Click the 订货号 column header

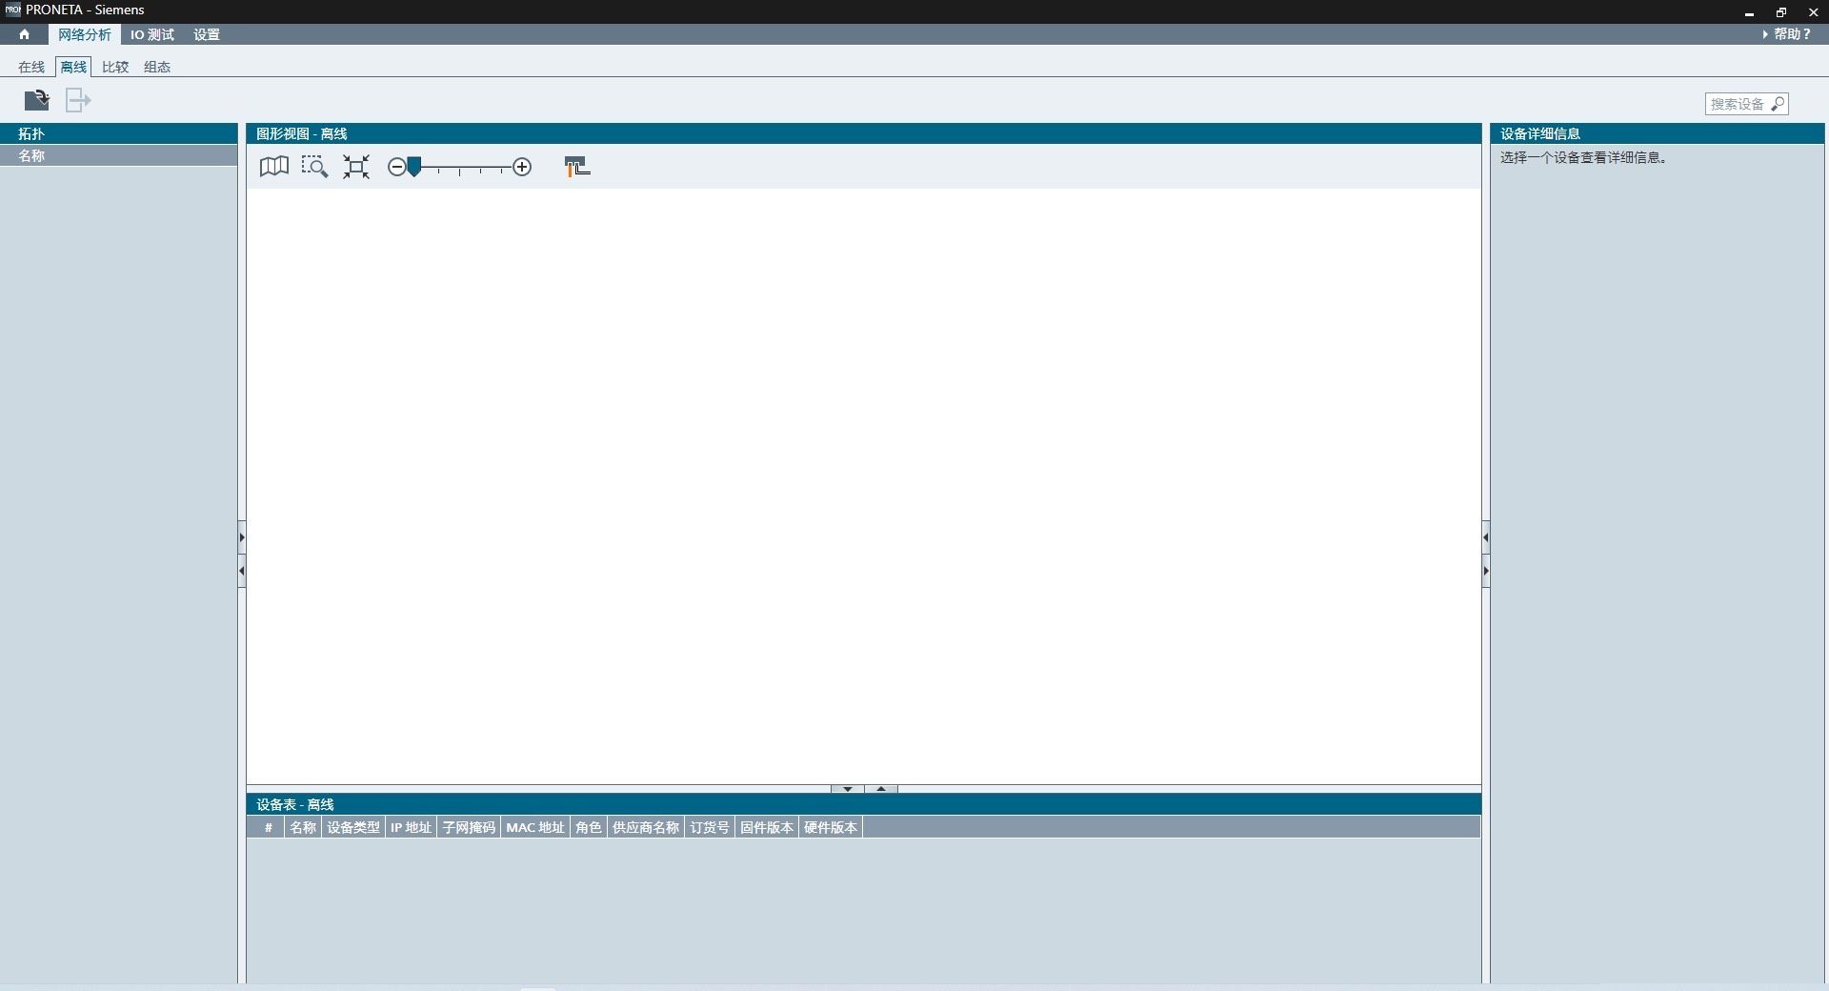(x=710, y=827)
